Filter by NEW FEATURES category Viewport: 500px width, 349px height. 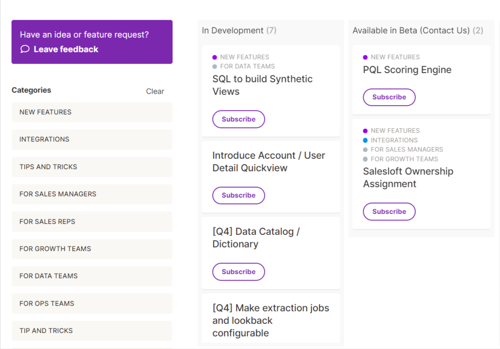92,112
